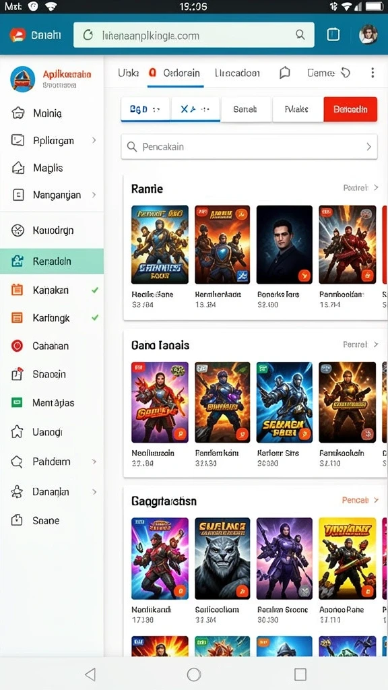Toggle the Karlangk green checkmark

tap(94, 317)
